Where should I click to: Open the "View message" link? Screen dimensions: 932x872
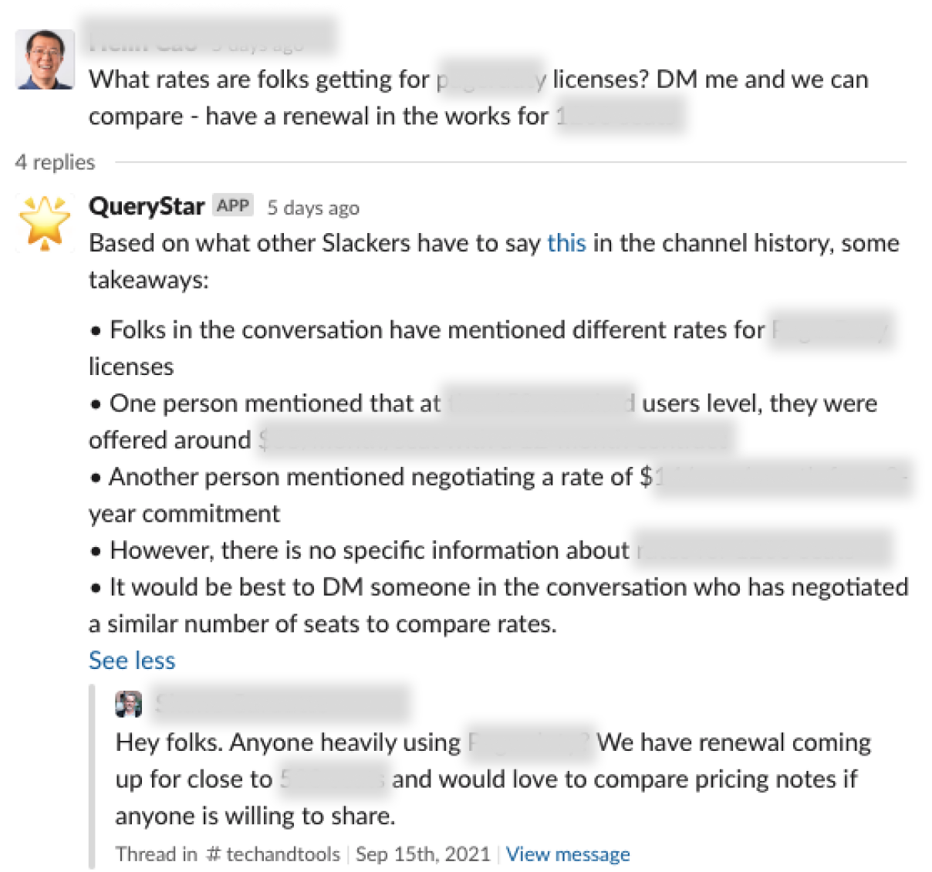point(568,854)
